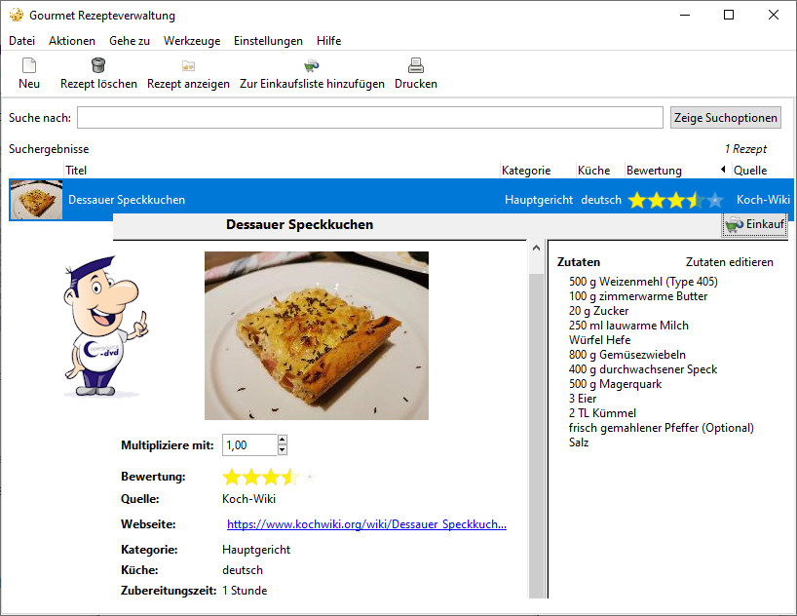797x616 pixels.
Task: Open the kochwiki.org recipe link
Action: [x=366, y=524]
